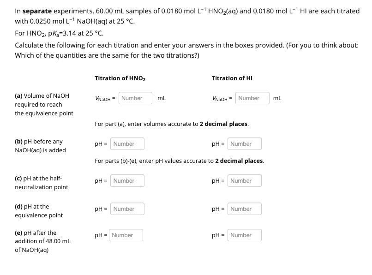Viewport: 372px width, 275px height.
Task: Click the Titration of HI heading
Action: pyautogui.click(x=232, y=78)
